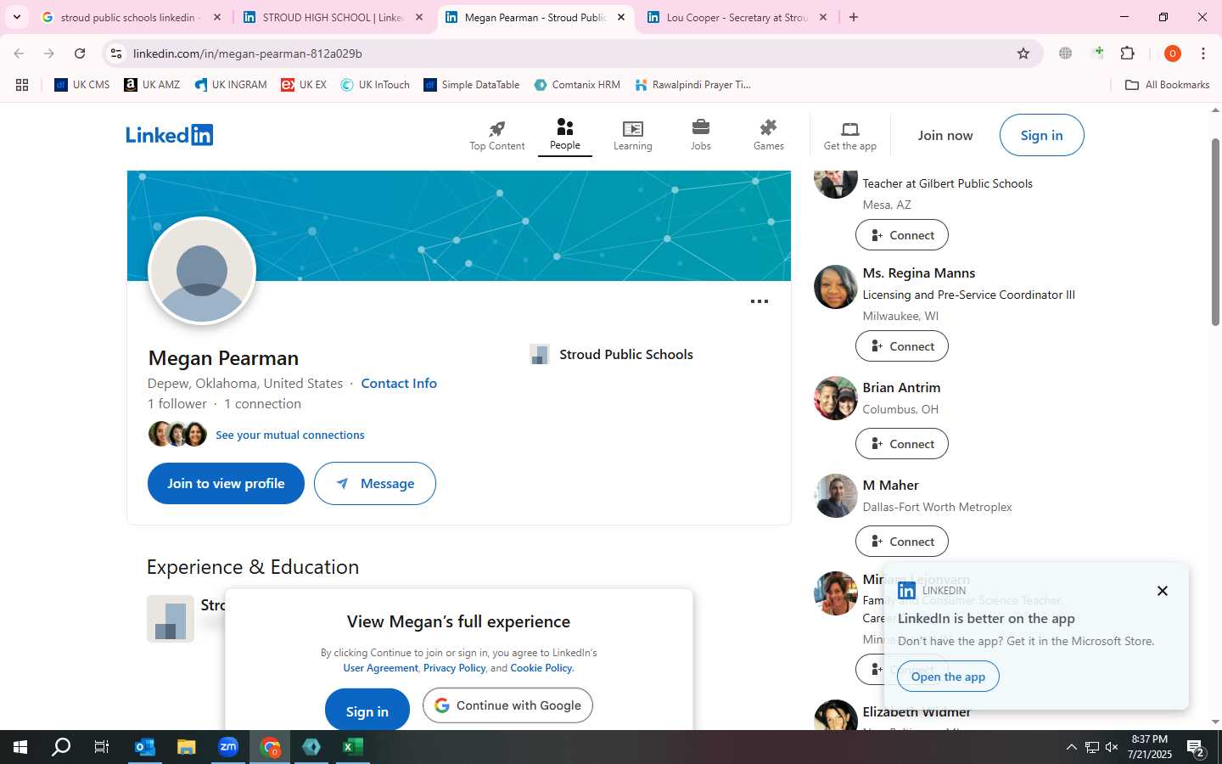The width and height of the screenshot is (1222, 764).
Task: Open UK CMS bookmark
Action: [82, 85]
